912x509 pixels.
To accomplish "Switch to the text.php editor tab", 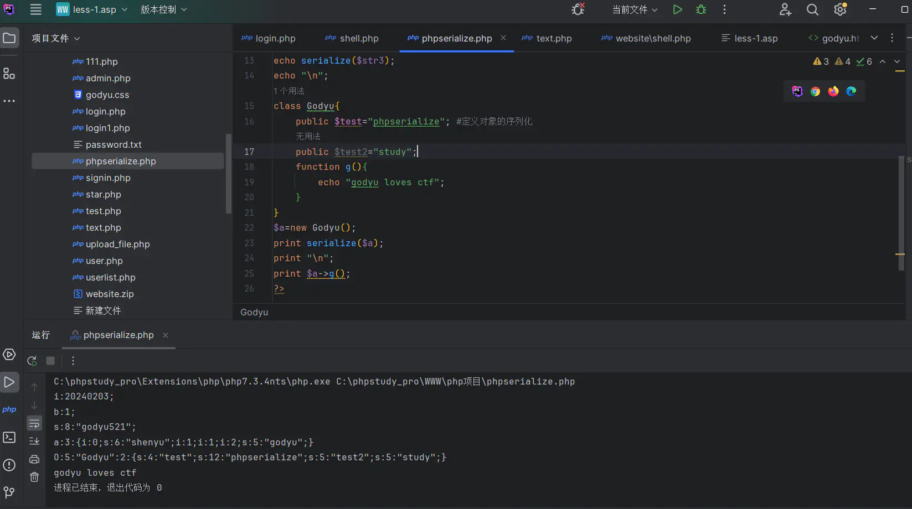I will [x=547, y=38].
